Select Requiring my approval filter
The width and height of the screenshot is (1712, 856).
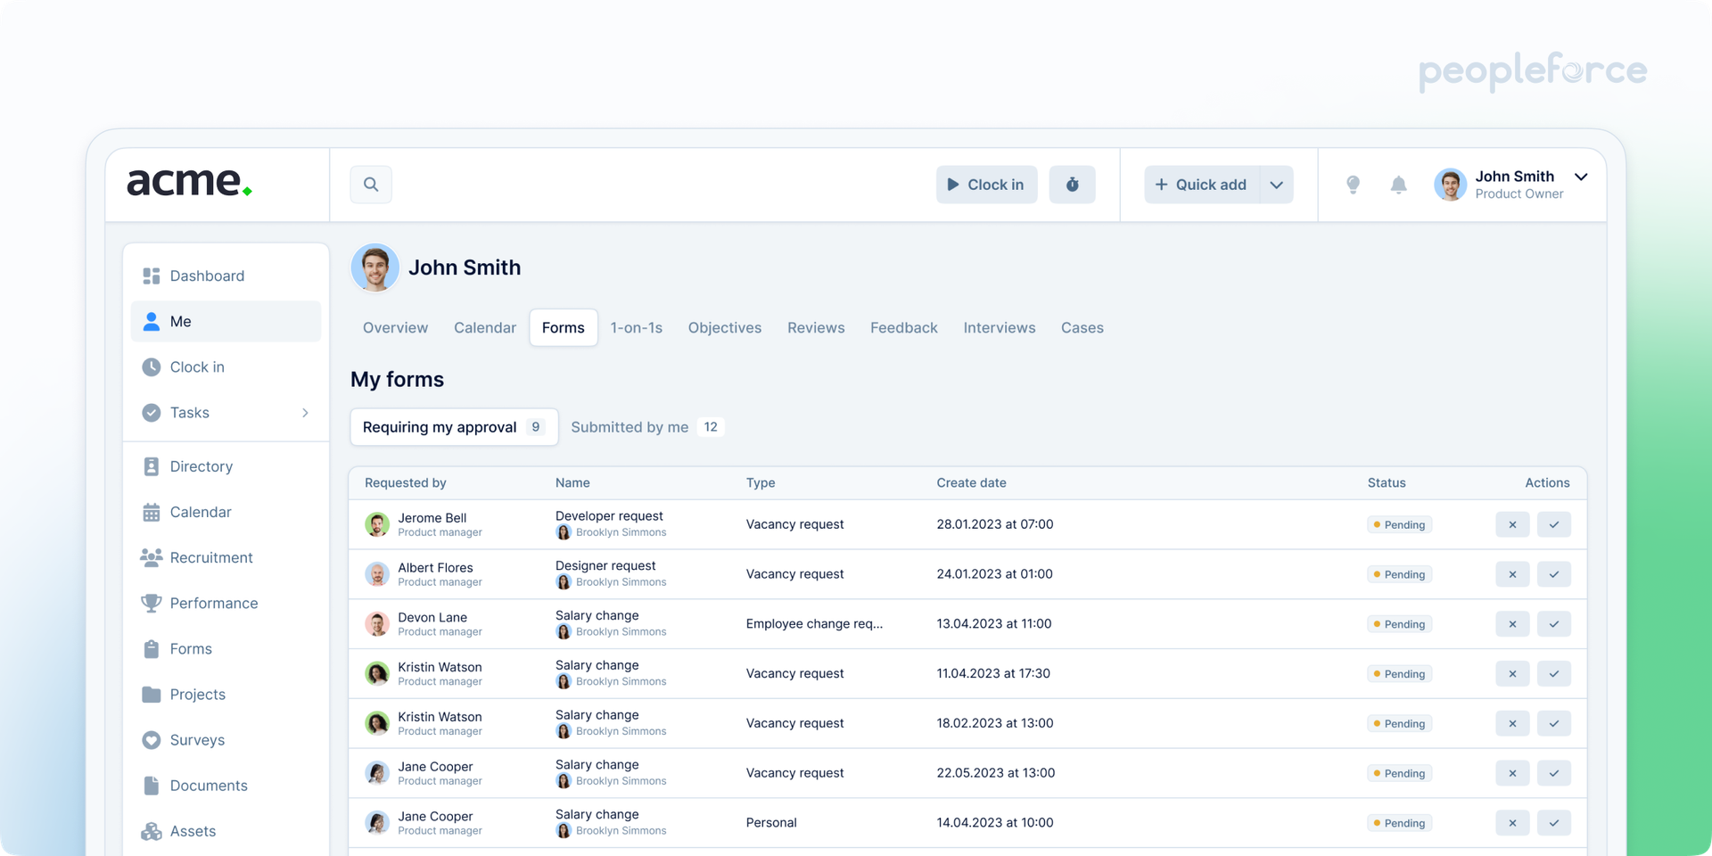pyautogui.click(x=454, y=427)
